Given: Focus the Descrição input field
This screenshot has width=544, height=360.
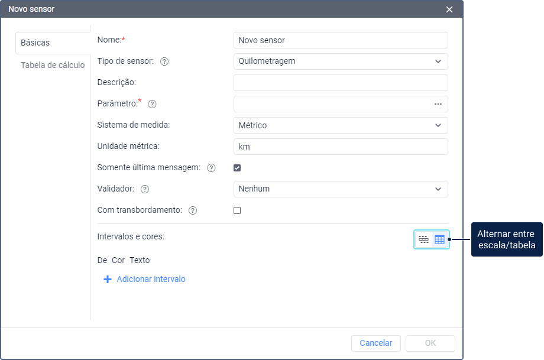Looking at the screenshot, I should 341,83.
